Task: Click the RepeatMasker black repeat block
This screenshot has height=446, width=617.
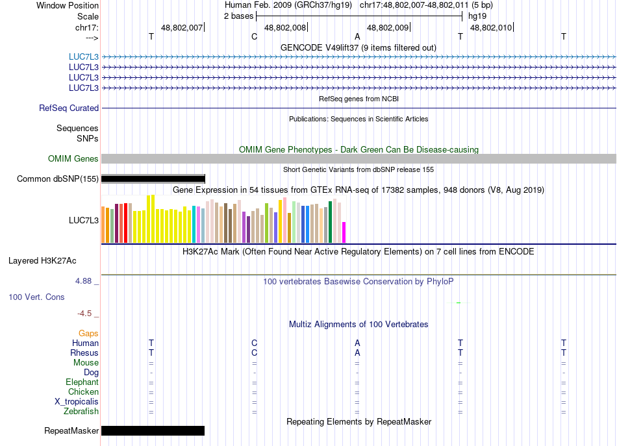Action: [153, 430]
